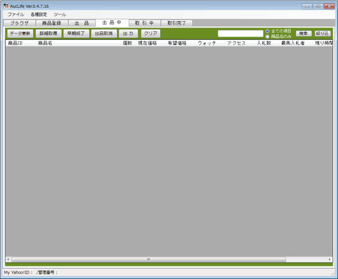Switch to the ブラウザ tab
Viewport: 338px width, 279px height.
pyautogui.click(x=19, y=23)
